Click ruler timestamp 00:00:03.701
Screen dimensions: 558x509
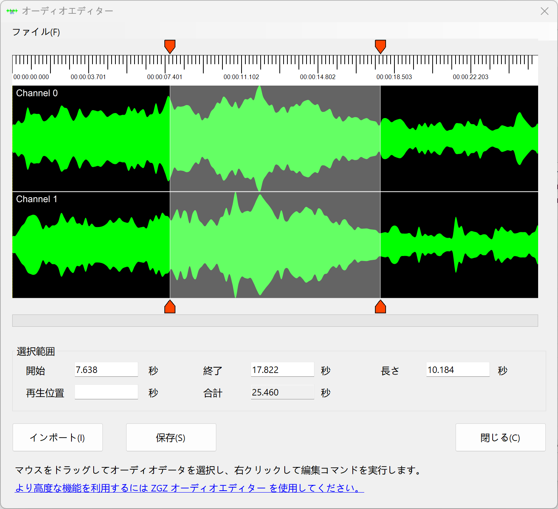click(x=88, y=77)
